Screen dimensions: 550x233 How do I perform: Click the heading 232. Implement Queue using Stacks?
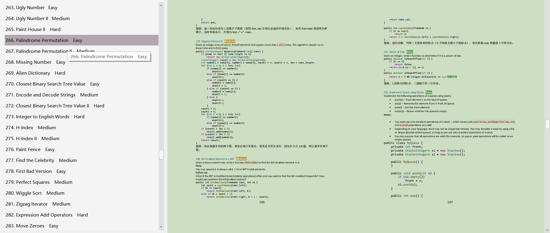click(x=404, y=92)
